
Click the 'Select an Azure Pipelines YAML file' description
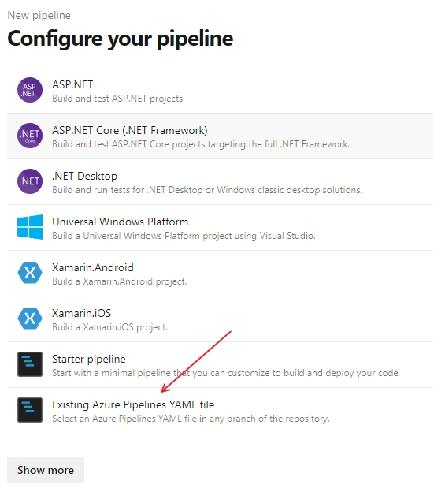191,419
